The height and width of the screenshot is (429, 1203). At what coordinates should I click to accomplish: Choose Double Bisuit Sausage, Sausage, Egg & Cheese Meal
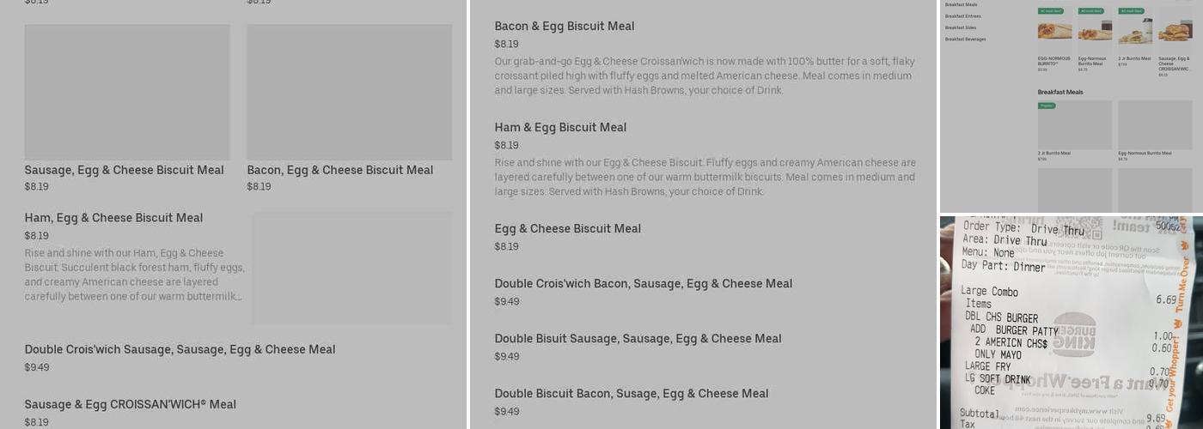(x=638, y=339)
